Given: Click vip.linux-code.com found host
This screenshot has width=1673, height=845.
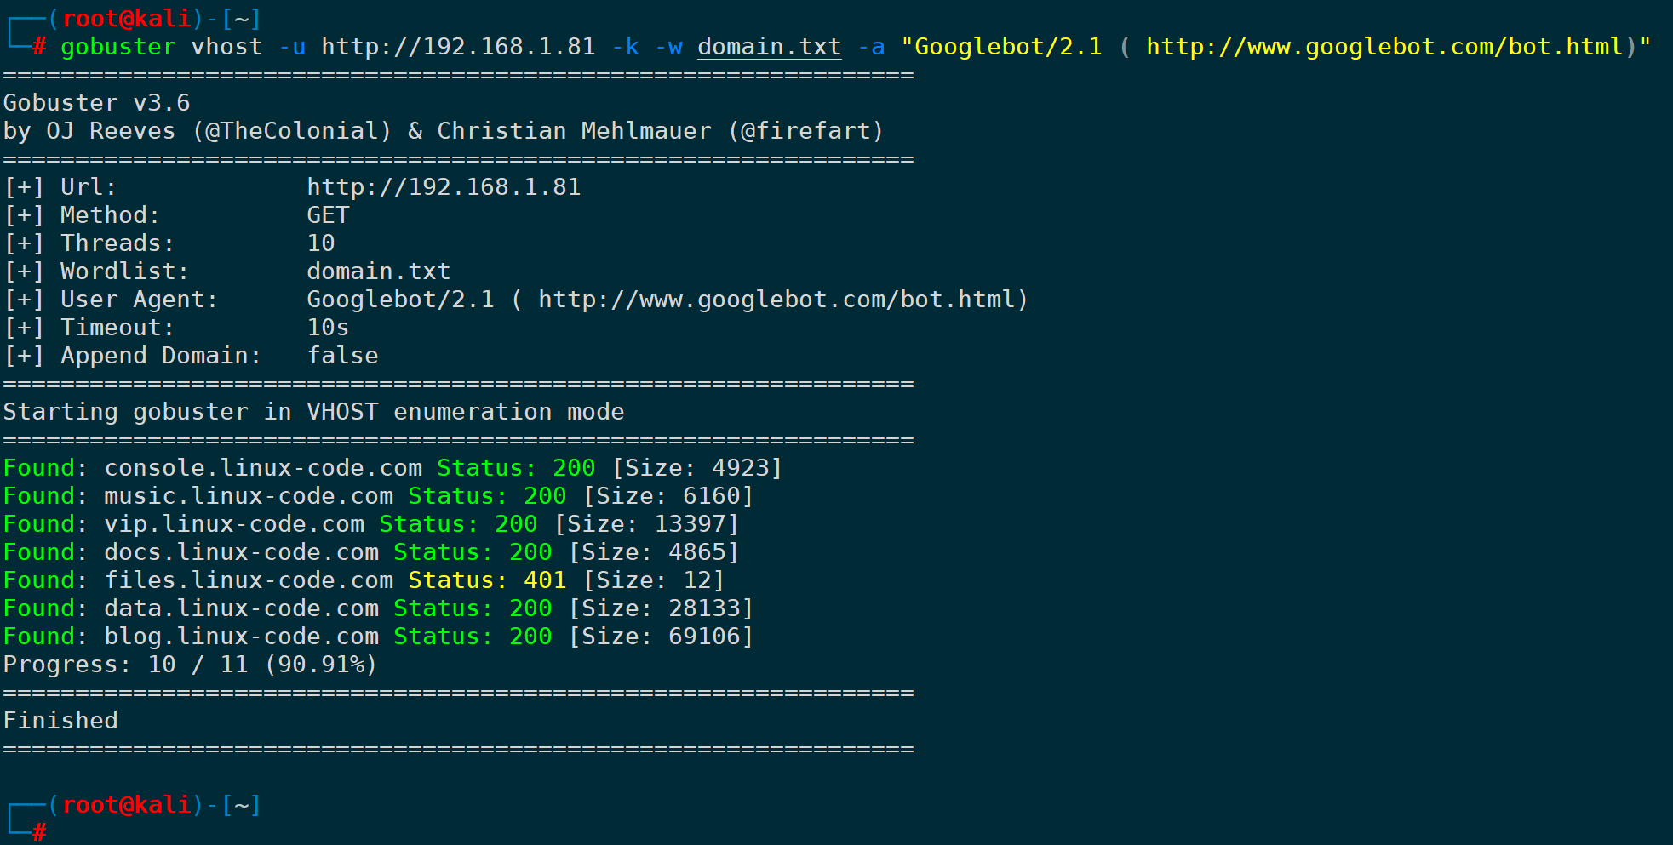Looking at the screenshot, I should [234, 524].
